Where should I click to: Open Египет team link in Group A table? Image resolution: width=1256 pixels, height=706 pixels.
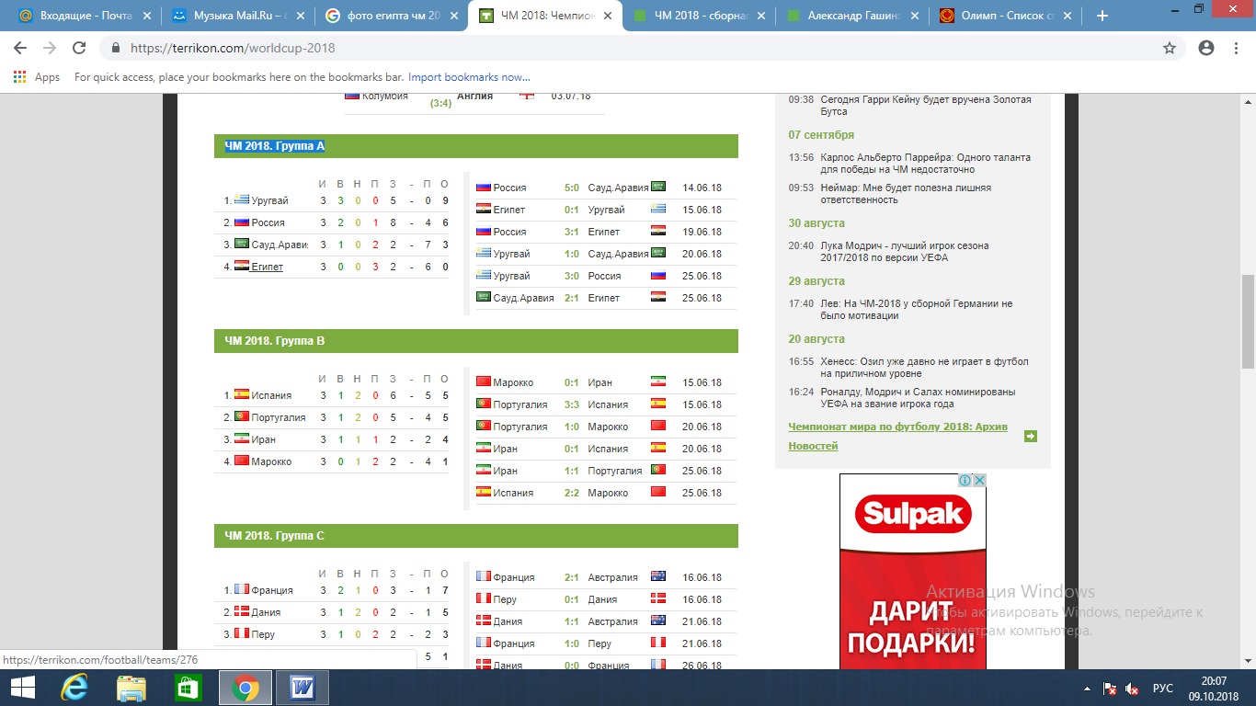click(267, 267)
